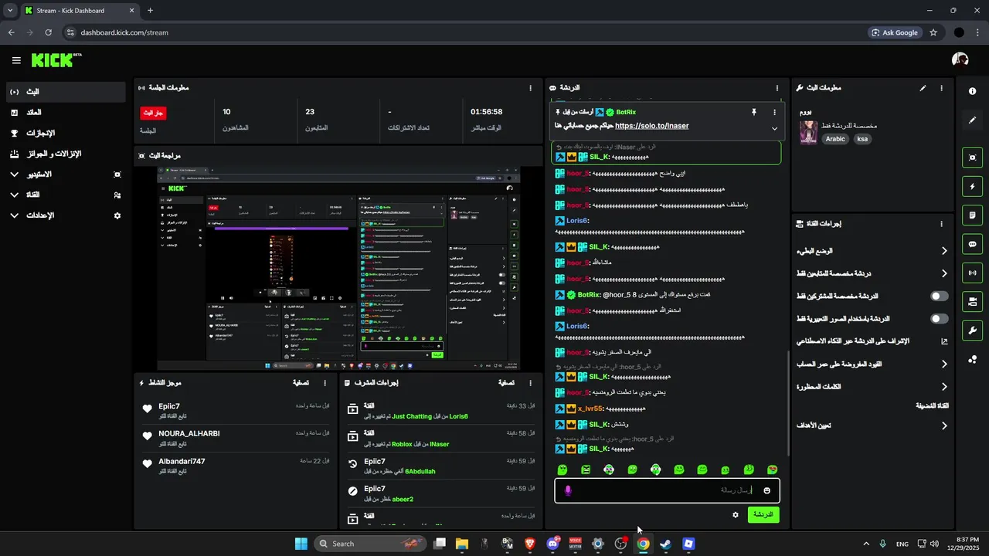
Task: Expand تعيين الأهداف option
Action: (x=872, y=425)
